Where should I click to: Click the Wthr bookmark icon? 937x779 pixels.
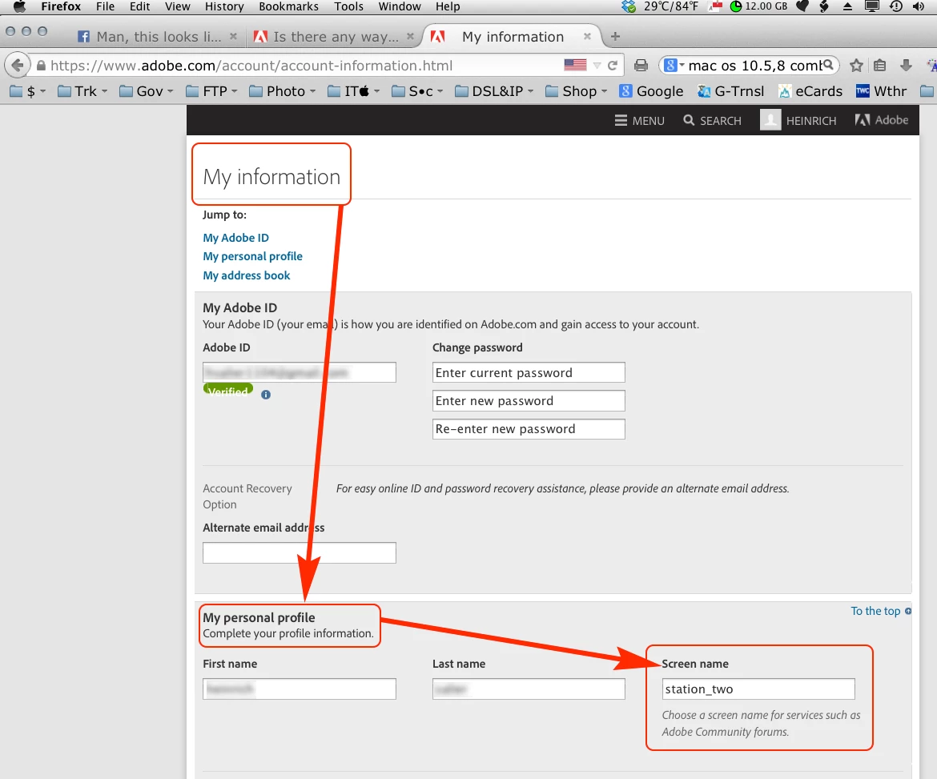[863, 90]
